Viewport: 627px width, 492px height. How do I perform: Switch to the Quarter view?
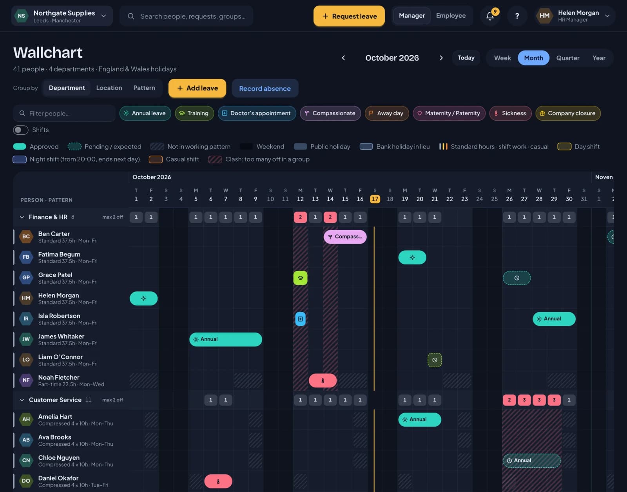(567, 58)
